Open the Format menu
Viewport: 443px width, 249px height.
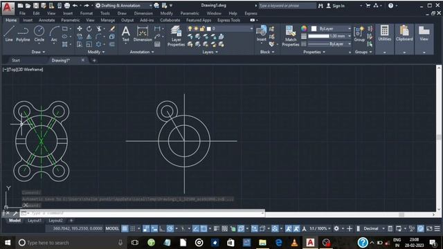pyautogui.click(x=86, y=13)
